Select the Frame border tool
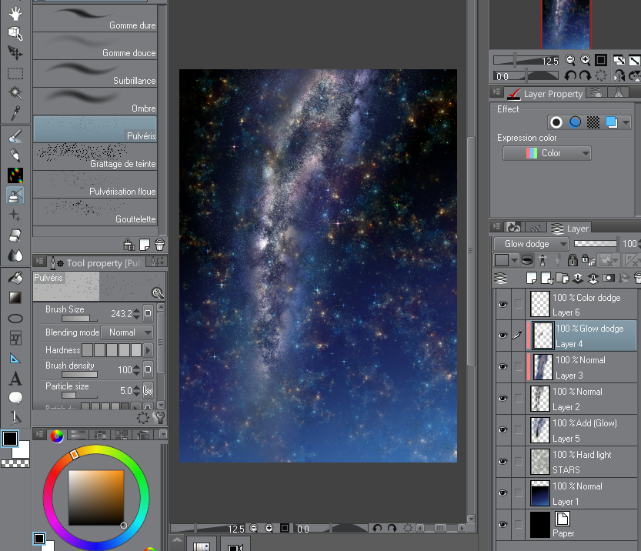This screenshot has height=551, width=641. click(x=15, y=338)
